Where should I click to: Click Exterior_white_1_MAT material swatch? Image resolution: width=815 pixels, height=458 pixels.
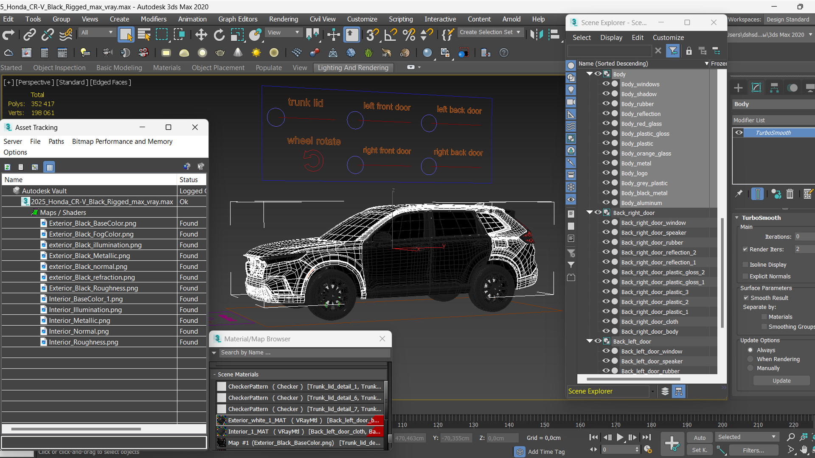222,420
